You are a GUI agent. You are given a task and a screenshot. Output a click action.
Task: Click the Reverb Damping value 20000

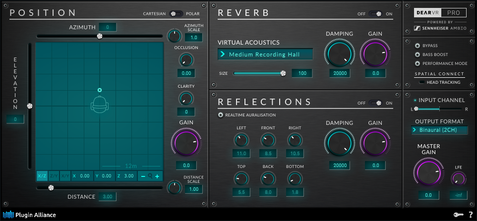[340, 73]
